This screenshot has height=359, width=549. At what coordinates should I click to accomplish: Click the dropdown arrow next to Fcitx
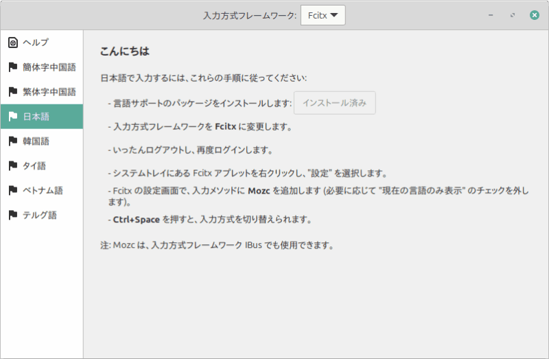334,15
